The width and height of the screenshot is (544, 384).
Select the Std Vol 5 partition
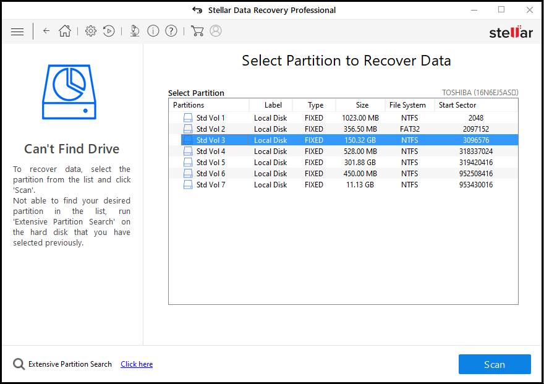click(x=344, y=163)
